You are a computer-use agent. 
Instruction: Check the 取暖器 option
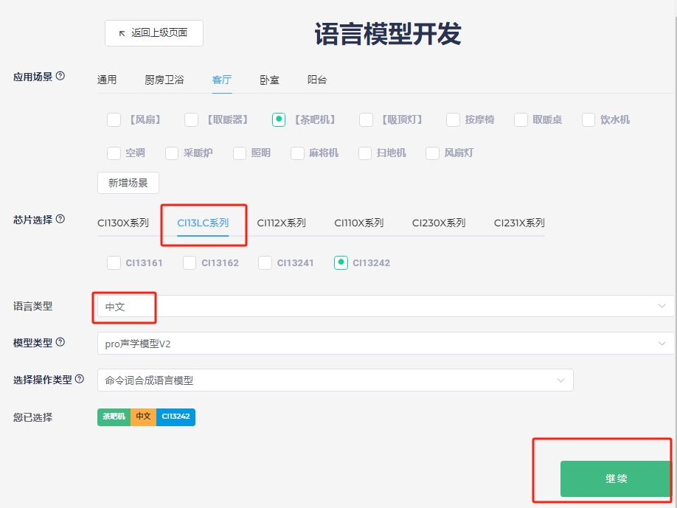[x=190, y=119]
